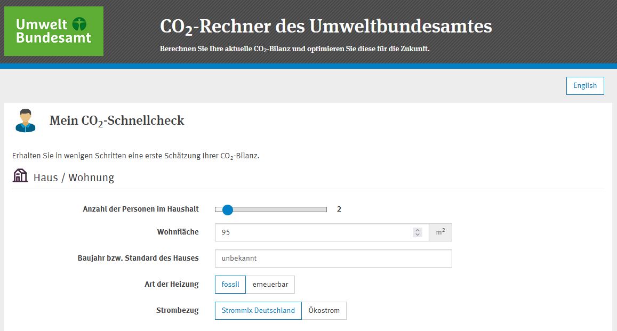
Task: Click the Strombezug label
Action: click(178, 311)
